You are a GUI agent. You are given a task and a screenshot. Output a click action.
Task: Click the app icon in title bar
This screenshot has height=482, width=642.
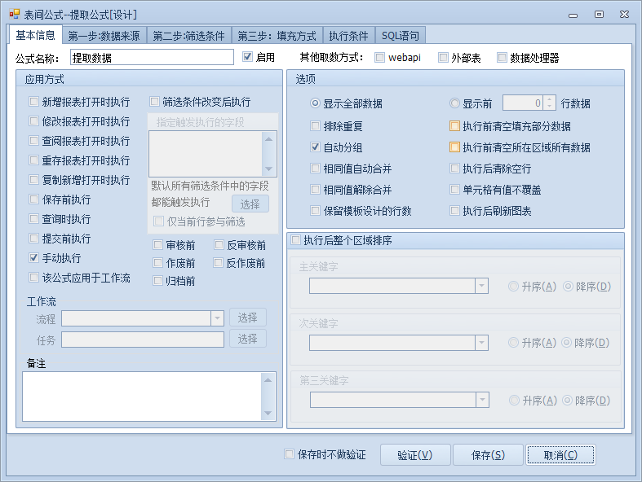(14, 14)
